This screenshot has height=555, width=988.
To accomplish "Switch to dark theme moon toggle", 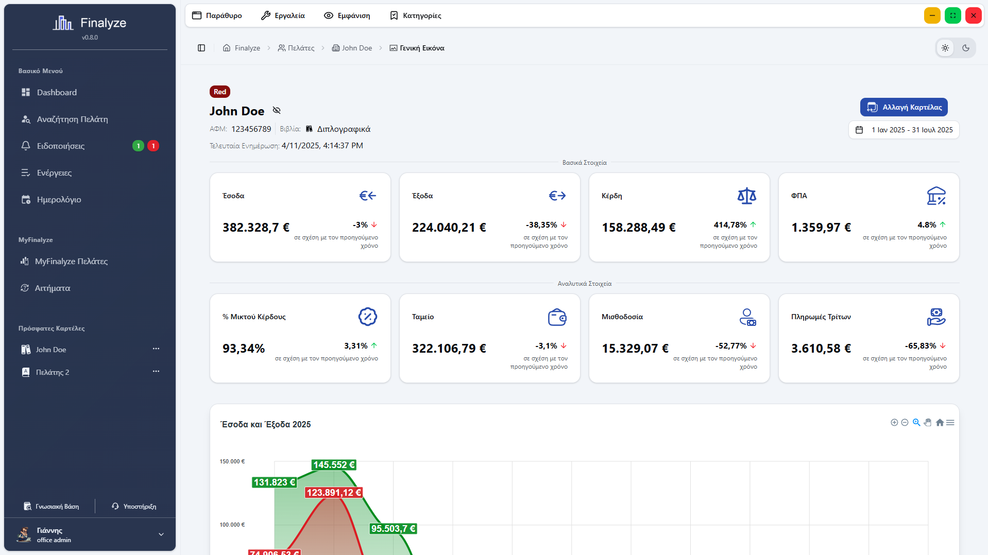I will 966,48.
